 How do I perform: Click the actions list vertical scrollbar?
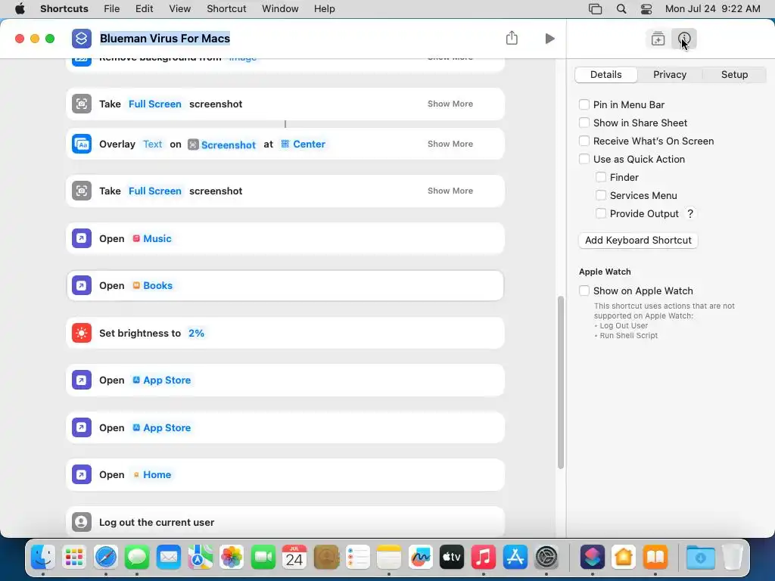pyautogui.click(x=561, y=382)
